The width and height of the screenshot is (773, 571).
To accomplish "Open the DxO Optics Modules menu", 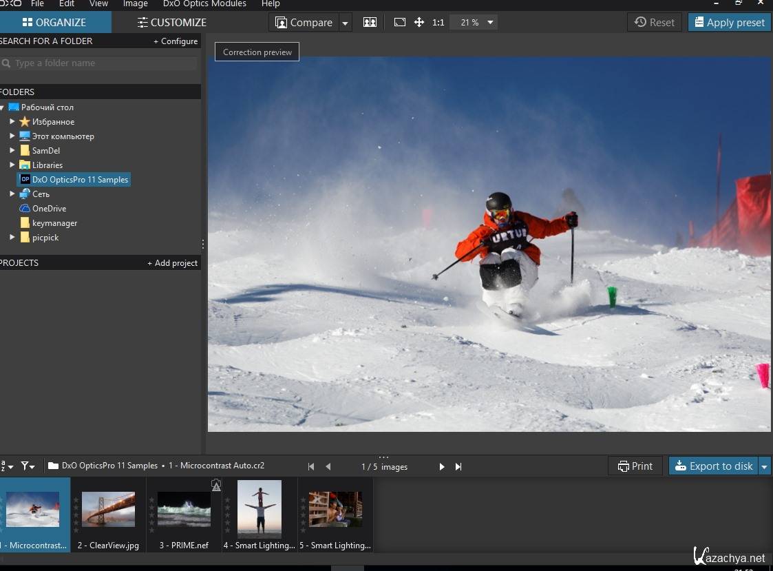I will pos(204,3).
